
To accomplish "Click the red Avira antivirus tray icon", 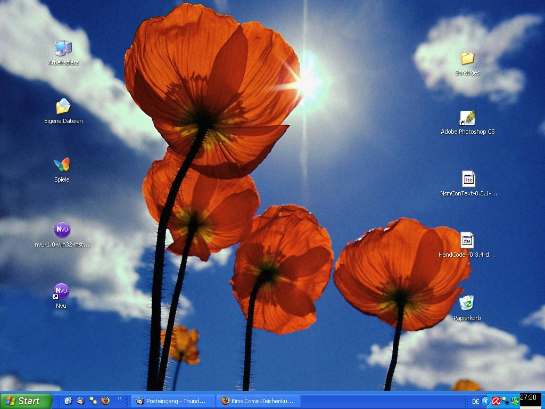I will click(x=496, y=401).
